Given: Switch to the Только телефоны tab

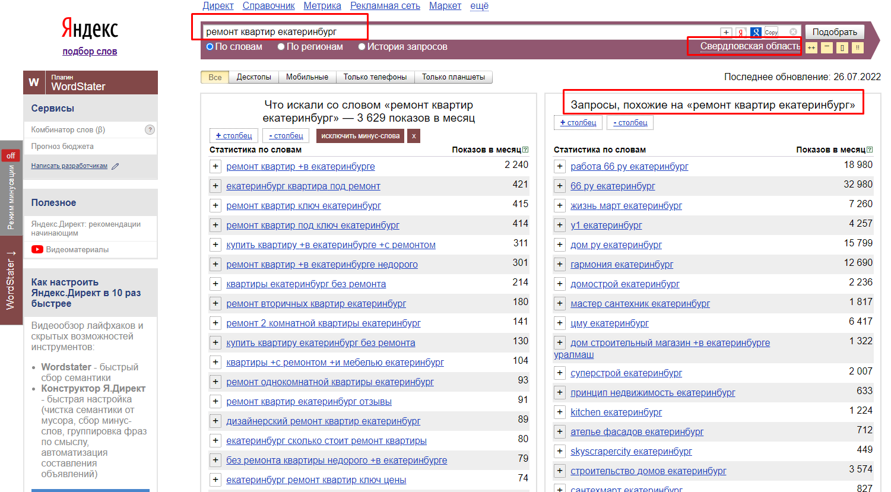Looking at the screenshot, I should pos(375,77).
